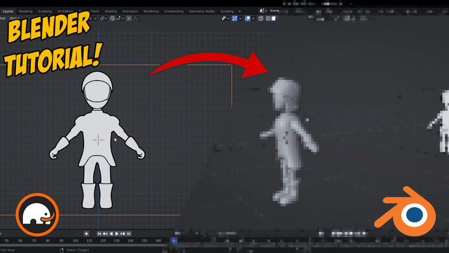
Task: Click the Scene name field
Action: click(x=274, y=11)
